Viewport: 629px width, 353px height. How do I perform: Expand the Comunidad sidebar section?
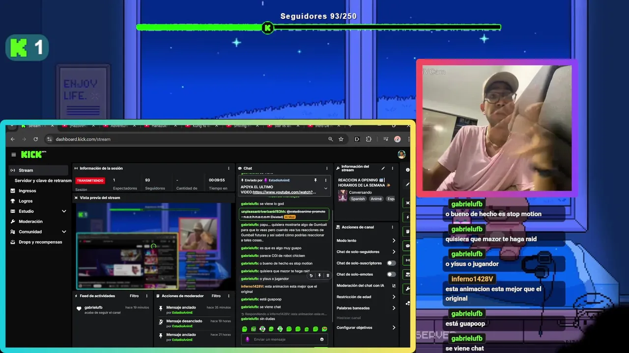[64, 232]
